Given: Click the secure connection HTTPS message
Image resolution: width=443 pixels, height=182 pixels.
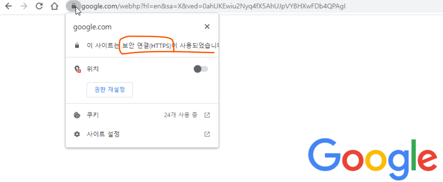Looking at the screenshot, I should coord(152,45).
